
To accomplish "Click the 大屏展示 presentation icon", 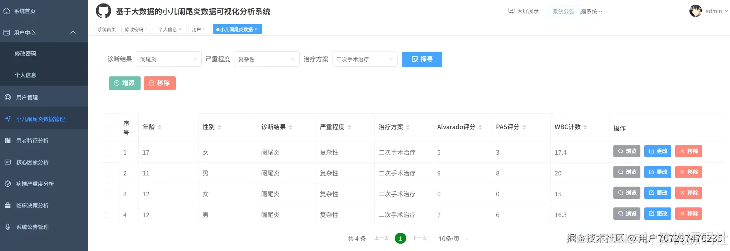I will [511, 11].
